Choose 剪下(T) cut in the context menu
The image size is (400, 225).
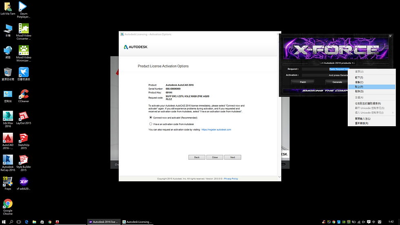[x=372, y=78]
